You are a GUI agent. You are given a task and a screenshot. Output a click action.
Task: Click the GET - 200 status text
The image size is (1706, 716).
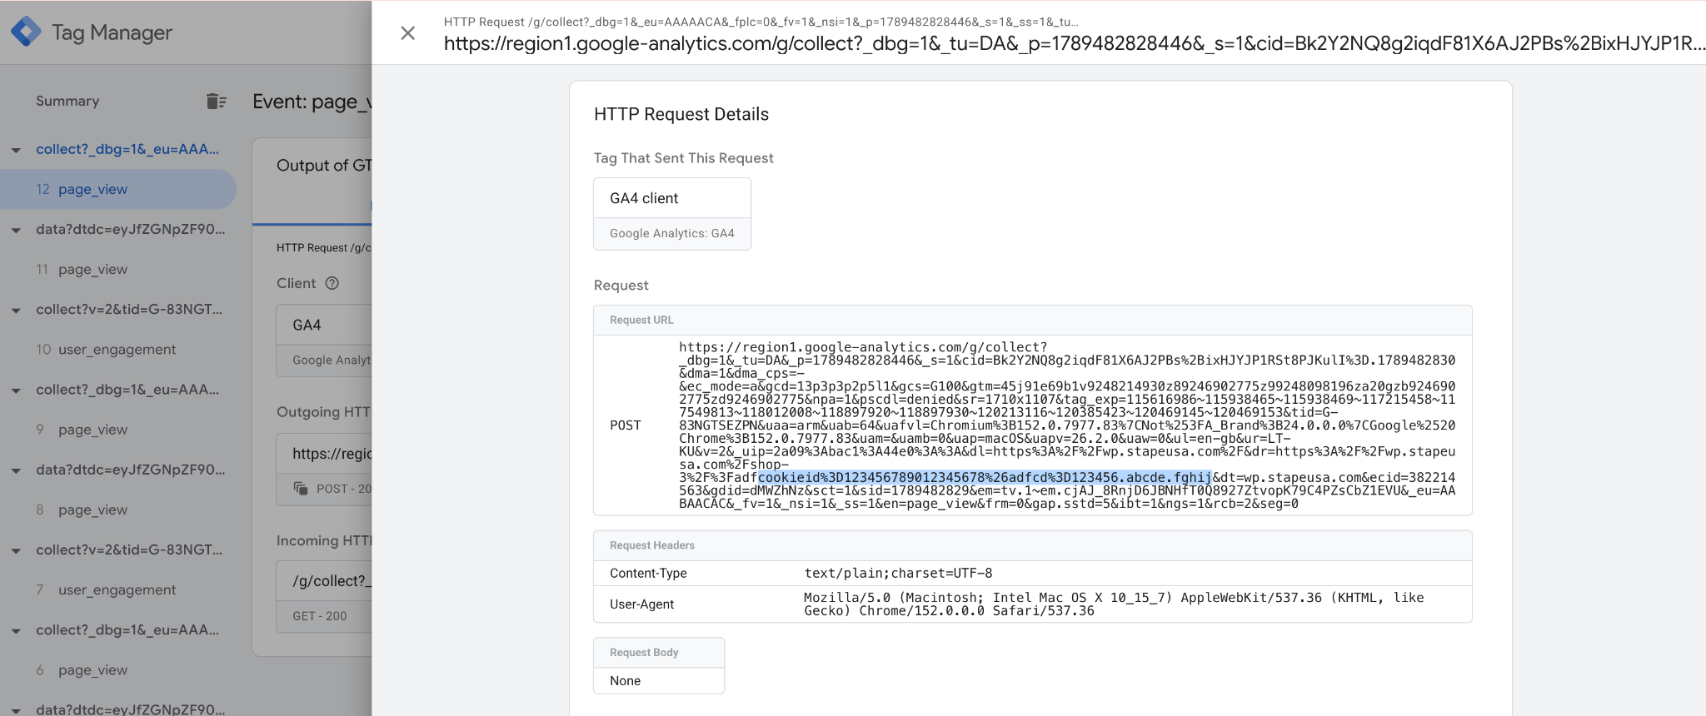[320, 616]
